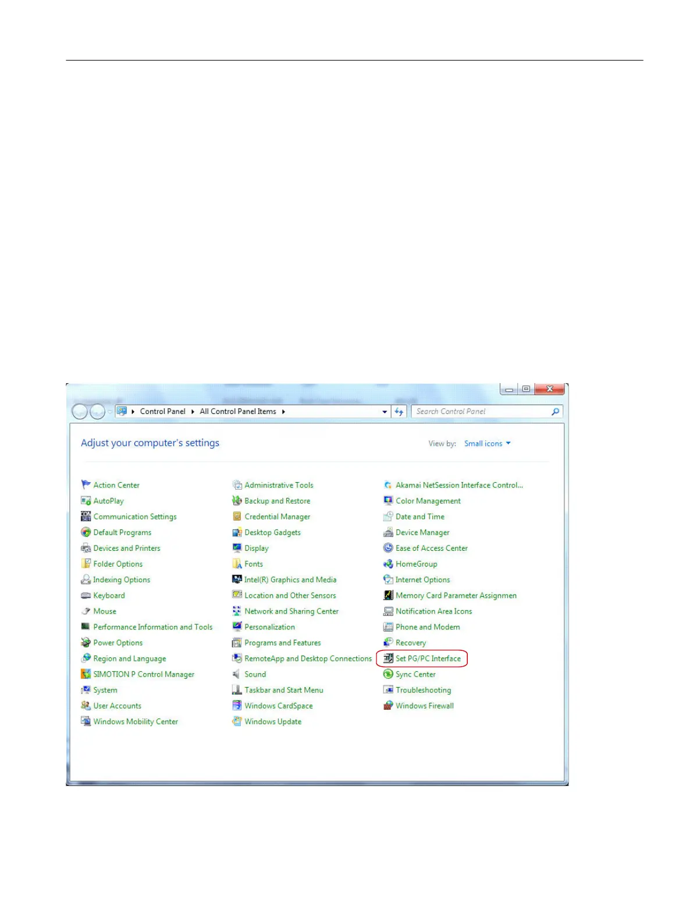Open Desktop Gadgets link

273,532
